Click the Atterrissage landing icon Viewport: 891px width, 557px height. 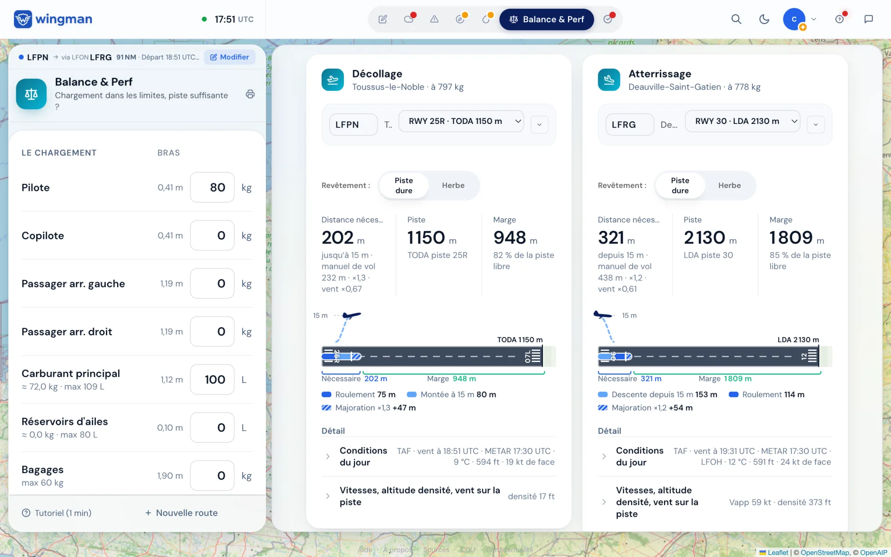(x=609, y=80)
